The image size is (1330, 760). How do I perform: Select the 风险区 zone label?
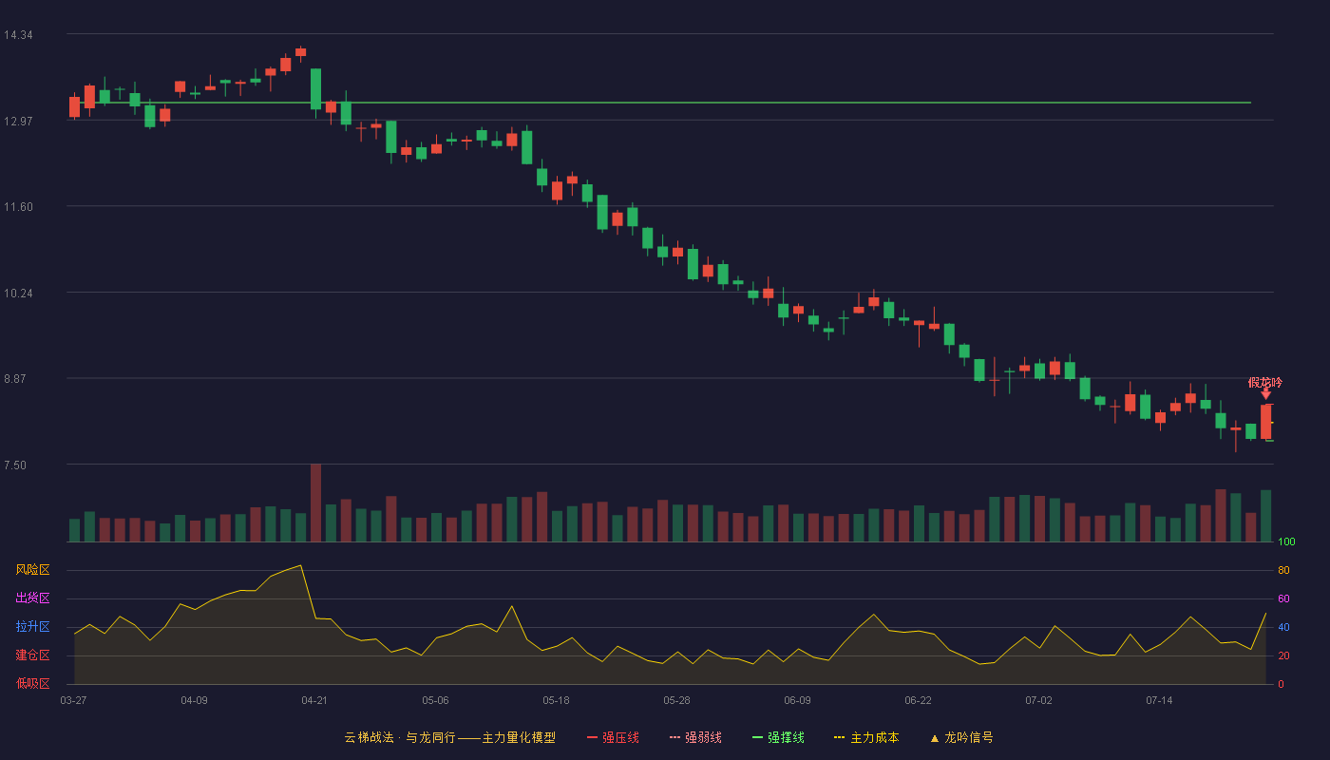[x=32, y=570]
